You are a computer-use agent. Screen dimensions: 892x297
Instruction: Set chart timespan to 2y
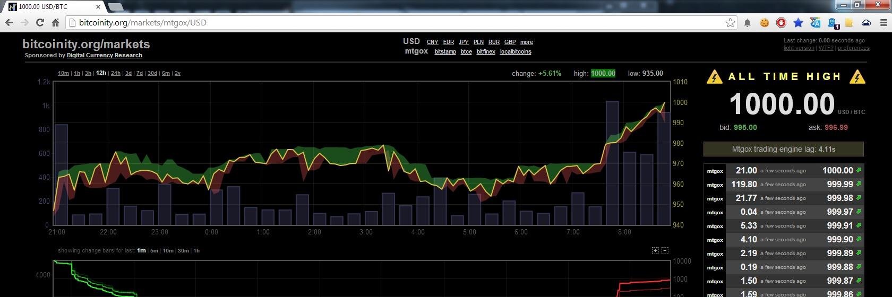[177, 73]
